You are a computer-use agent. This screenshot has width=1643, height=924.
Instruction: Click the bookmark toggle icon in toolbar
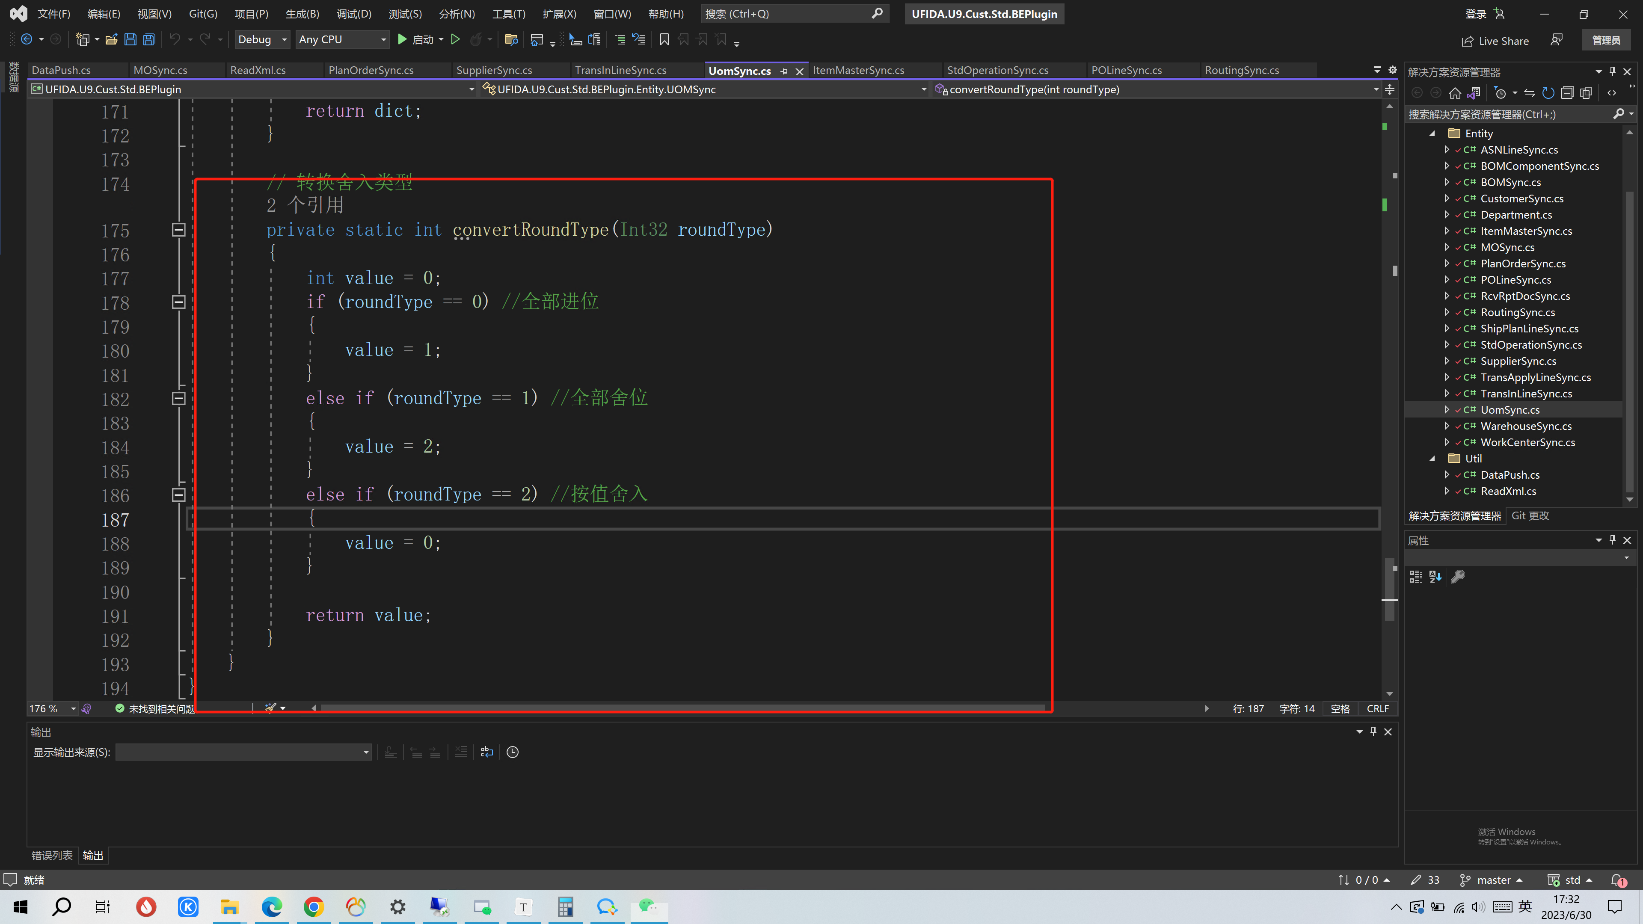click(664, 39)
